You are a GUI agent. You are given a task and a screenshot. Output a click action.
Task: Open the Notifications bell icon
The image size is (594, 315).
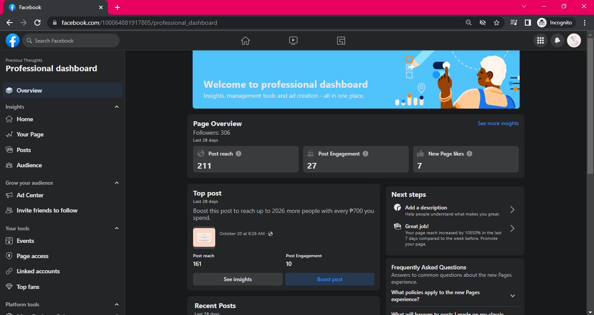[x=557, y=40]
